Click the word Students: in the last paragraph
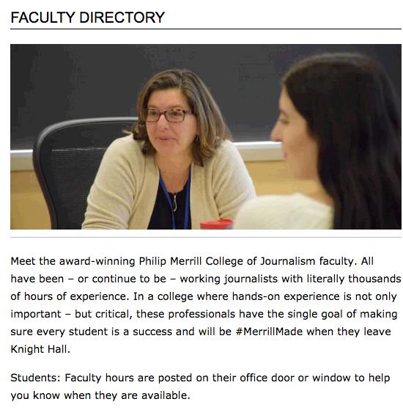This screenshot has width=403, height=410. tap(35, 378)
